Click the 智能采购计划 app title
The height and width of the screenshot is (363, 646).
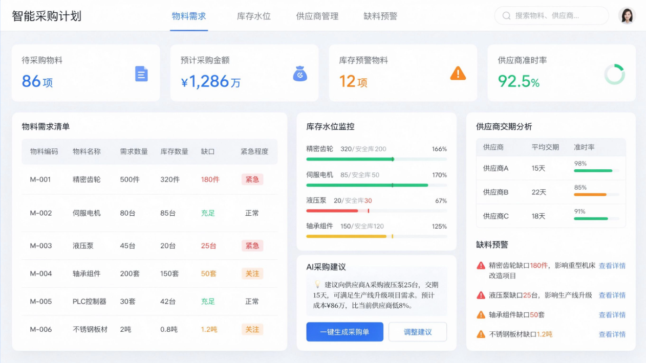(47, 16)
